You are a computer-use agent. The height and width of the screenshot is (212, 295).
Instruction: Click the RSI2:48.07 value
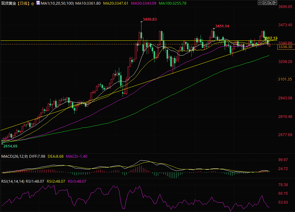[56, 181]
